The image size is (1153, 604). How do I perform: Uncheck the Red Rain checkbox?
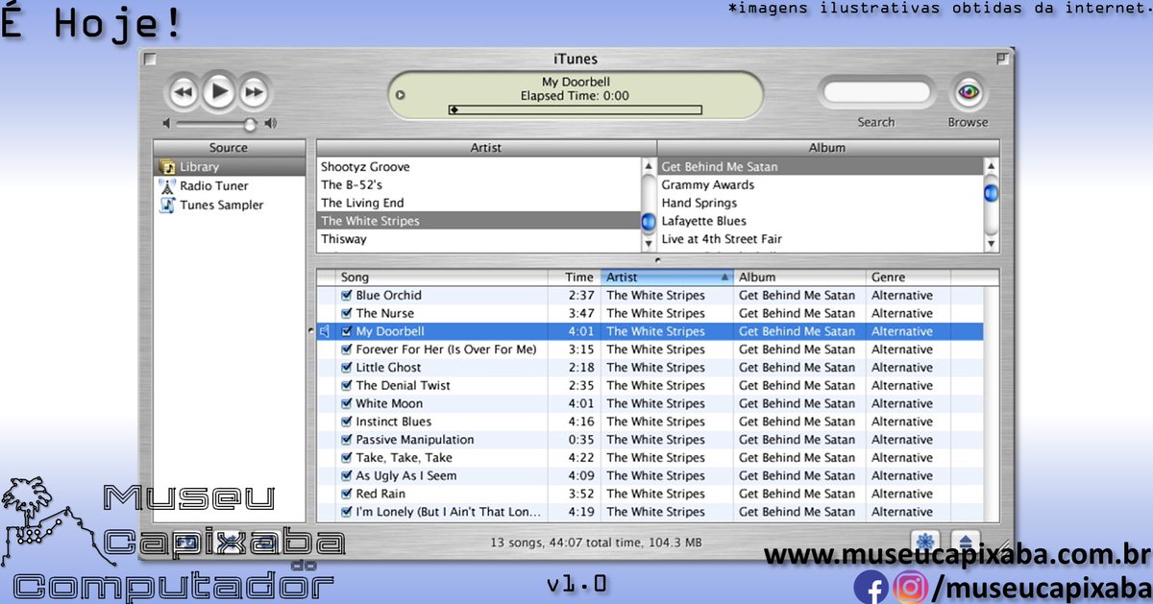(347, 494)
